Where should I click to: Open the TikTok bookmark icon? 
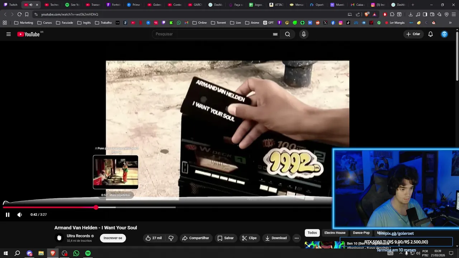(348, 23)
